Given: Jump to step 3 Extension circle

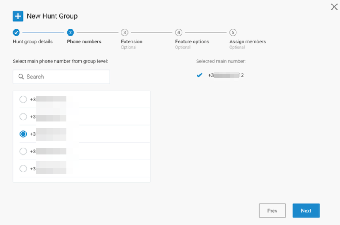Looking at the screenshot, I should [124, 32].
